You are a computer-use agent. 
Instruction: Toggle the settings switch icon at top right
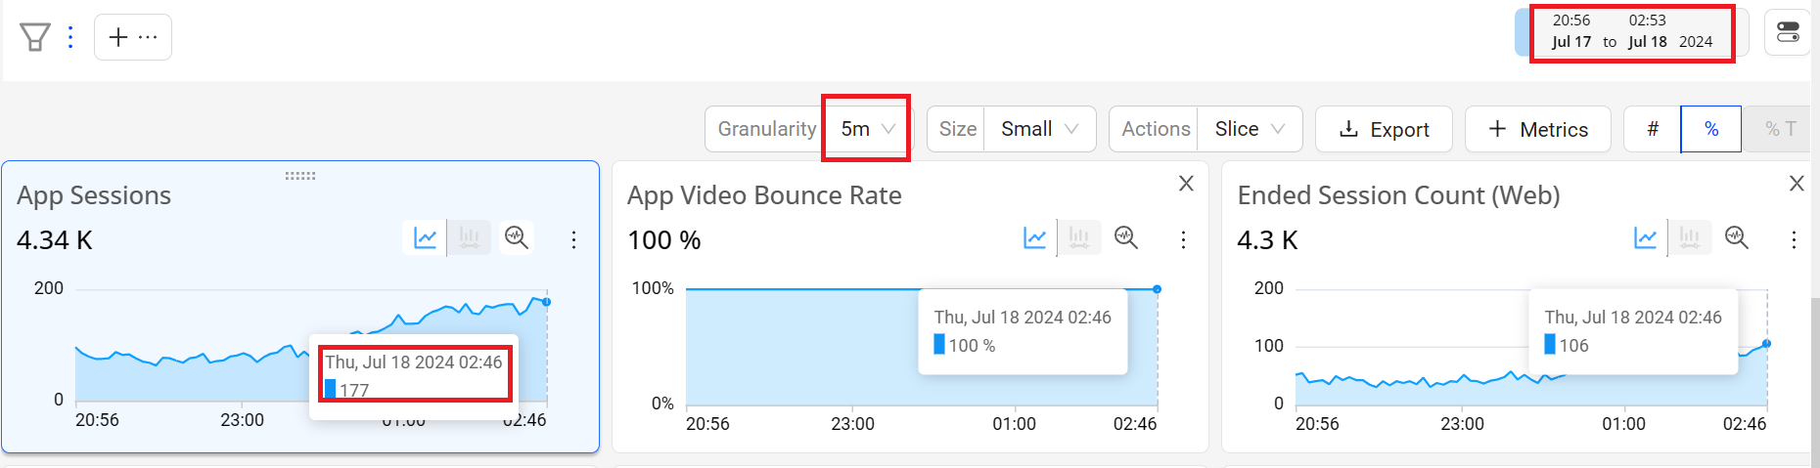coord(1788,32)
